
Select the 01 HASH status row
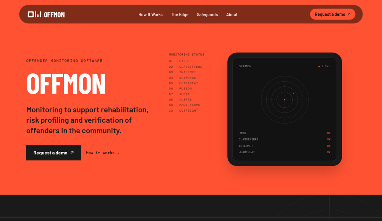coord(178,61)
